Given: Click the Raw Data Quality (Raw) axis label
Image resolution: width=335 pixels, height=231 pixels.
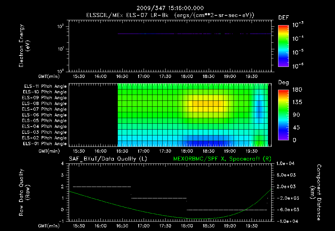Looking at the screenshot, I should (x=24, y=192).
